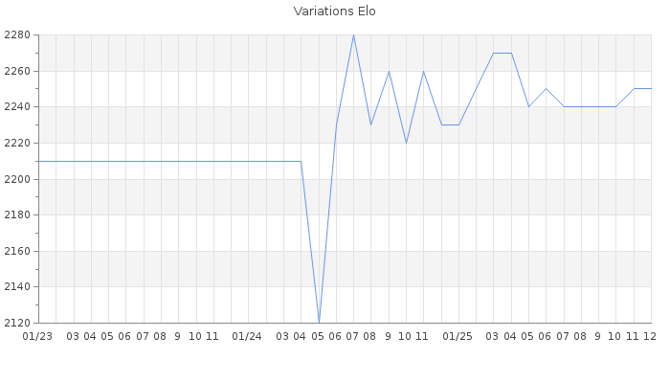Image resolution: width=670 pixels, height=383 pixels.
Task: Click the 2240 value on the y-axis
Action: (x=18, y=107)
